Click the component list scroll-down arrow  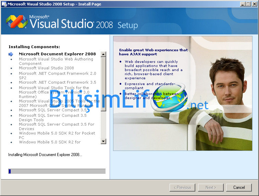click(x=103, y=141)
